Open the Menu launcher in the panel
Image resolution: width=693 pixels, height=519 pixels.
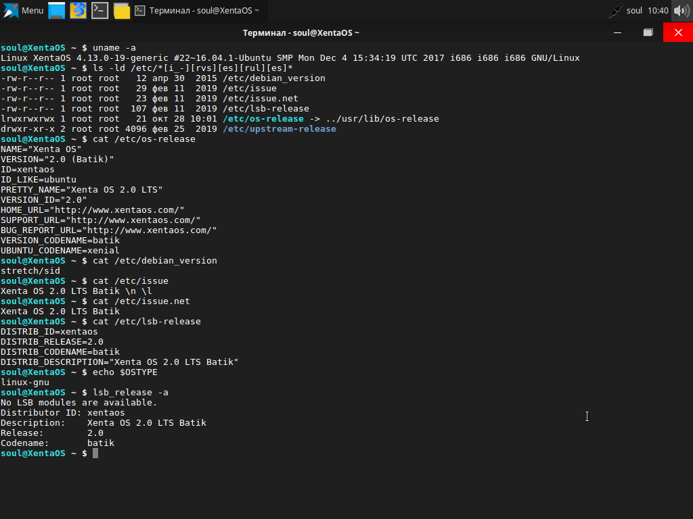(x=23, y=11)
